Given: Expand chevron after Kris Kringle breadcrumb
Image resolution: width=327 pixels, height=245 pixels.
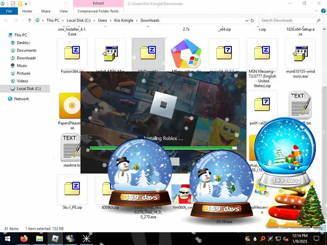Looking at the screenshot, I should [137, 20].
